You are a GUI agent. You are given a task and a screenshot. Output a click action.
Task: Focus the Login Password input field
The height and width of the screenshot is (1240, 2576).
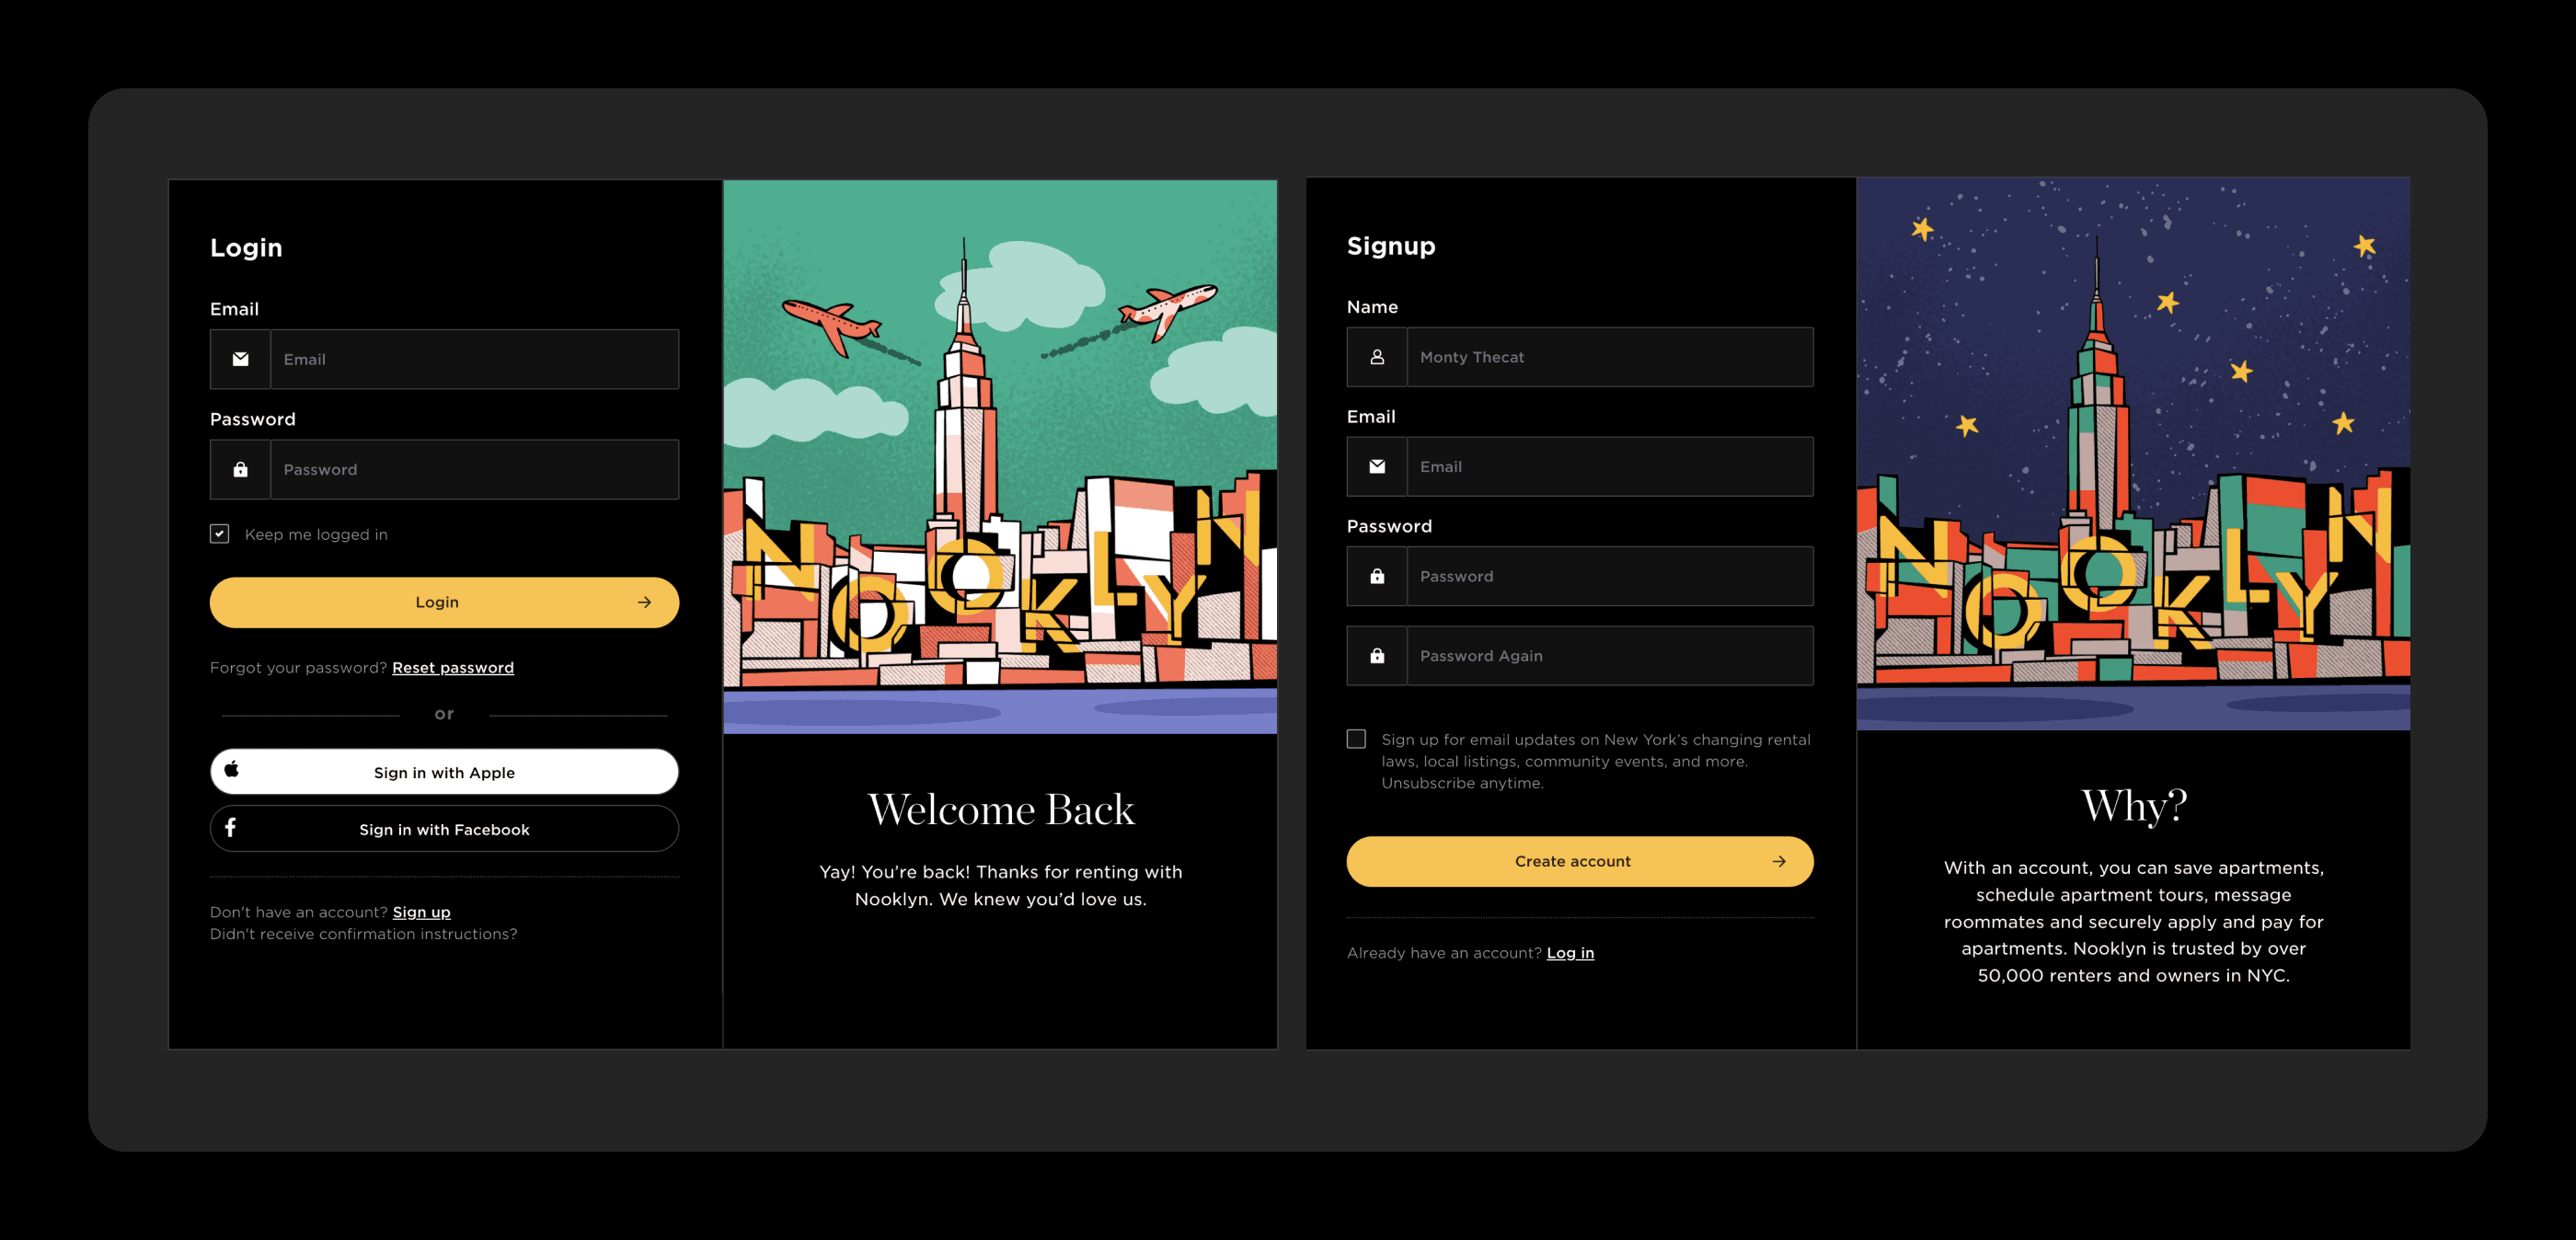(474, 469)
